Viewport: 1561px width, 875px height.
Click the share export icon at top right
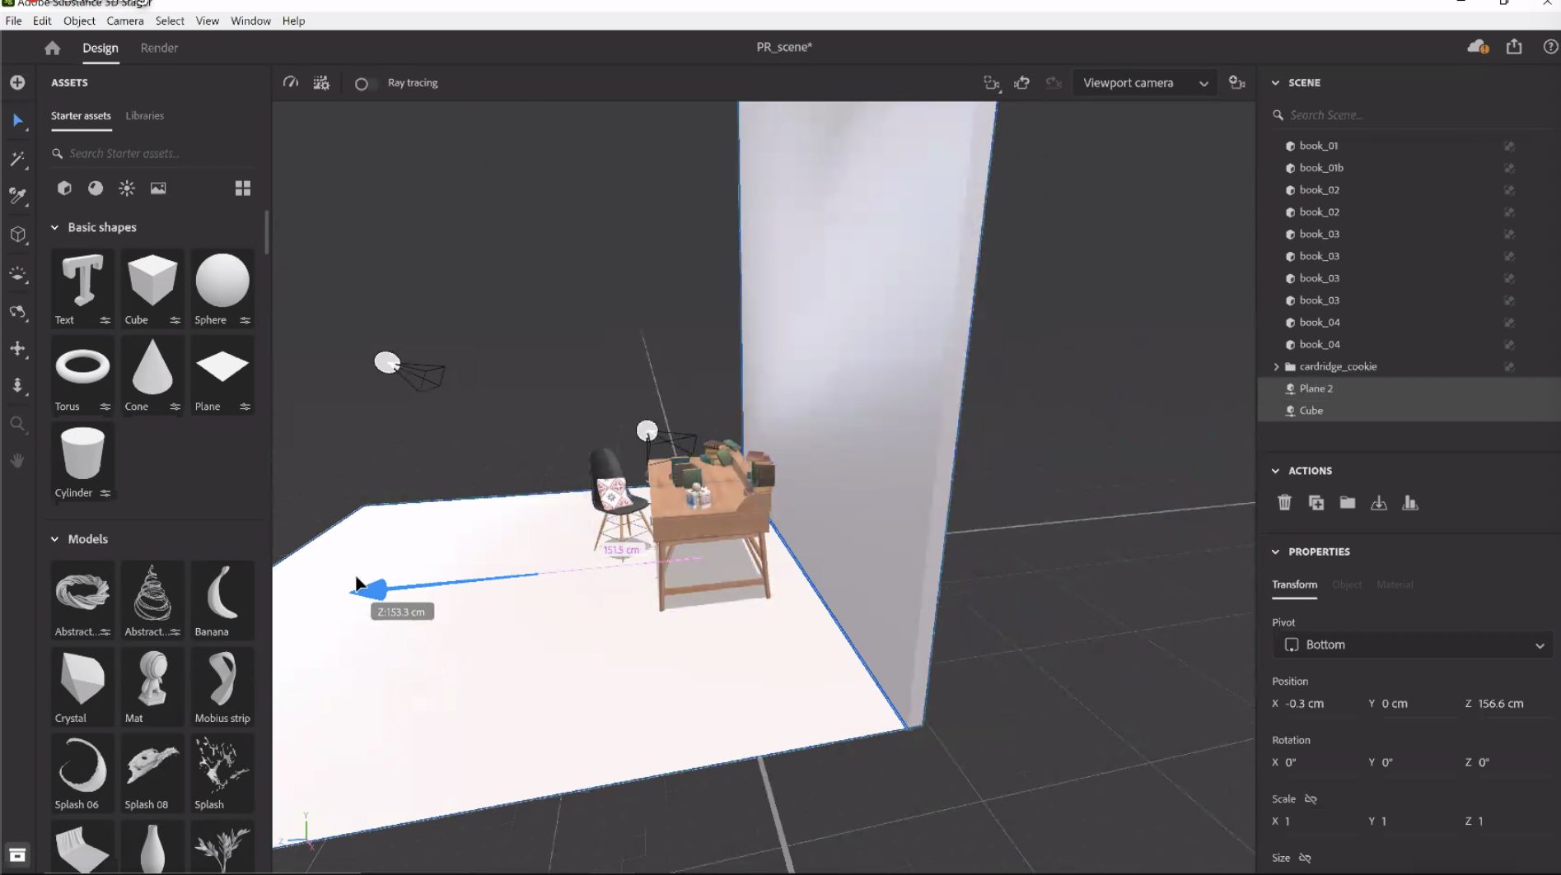click(x=1514, y=47)
